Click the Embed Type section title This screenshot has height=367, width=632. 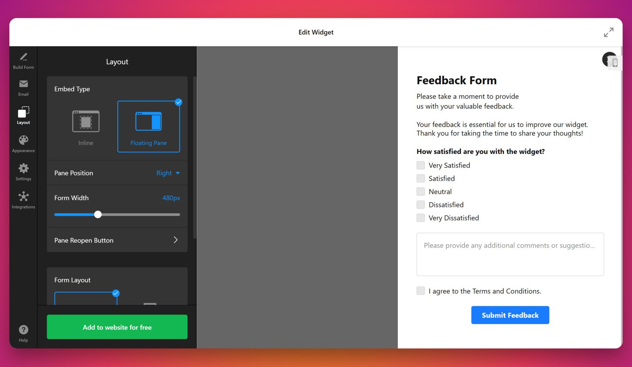pos(72,89)
